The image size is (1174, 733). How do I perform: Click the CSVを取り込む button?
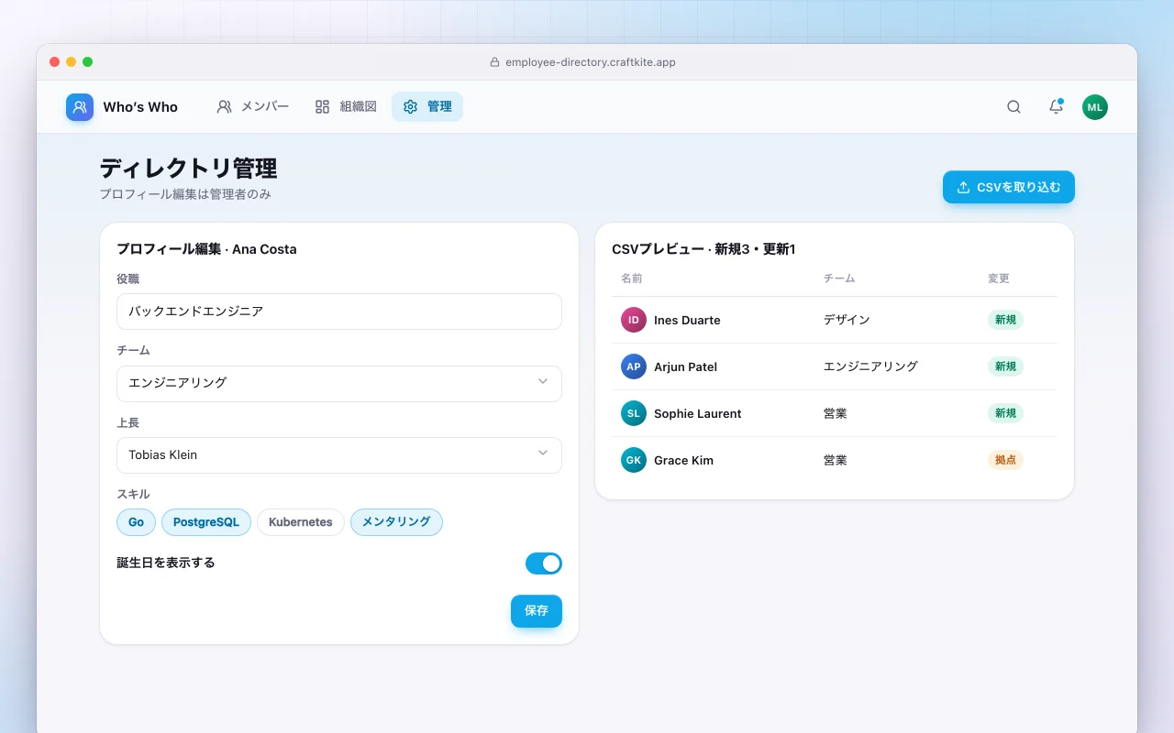click(1009, 187)
